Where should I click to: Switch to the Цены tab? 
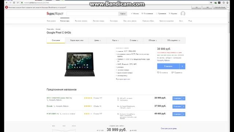(x=97, y=40)
